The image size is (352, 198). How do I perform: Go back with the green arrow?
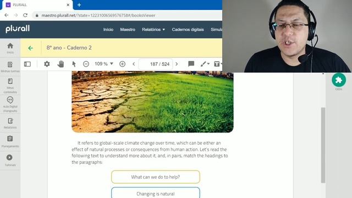pos(31,48)
